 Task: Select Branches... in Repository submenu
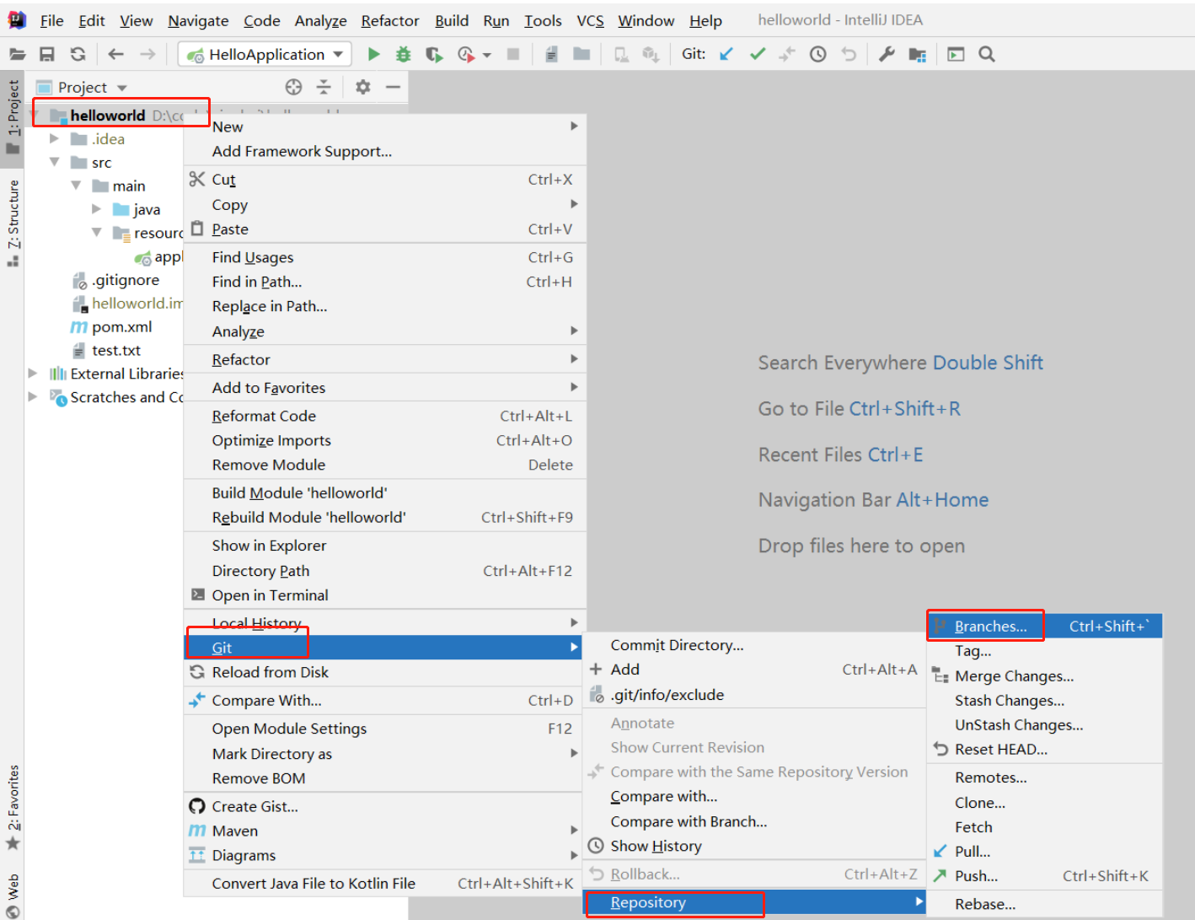coord(1045,627)
